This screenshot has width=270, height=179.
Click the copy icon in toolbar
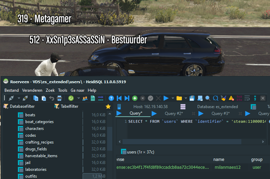click(35, 98)
